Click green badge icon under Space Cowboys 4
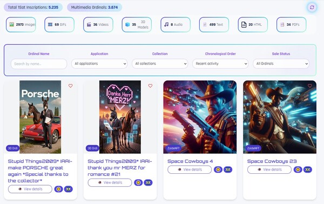The image size is (324, 204). [228, 169]
